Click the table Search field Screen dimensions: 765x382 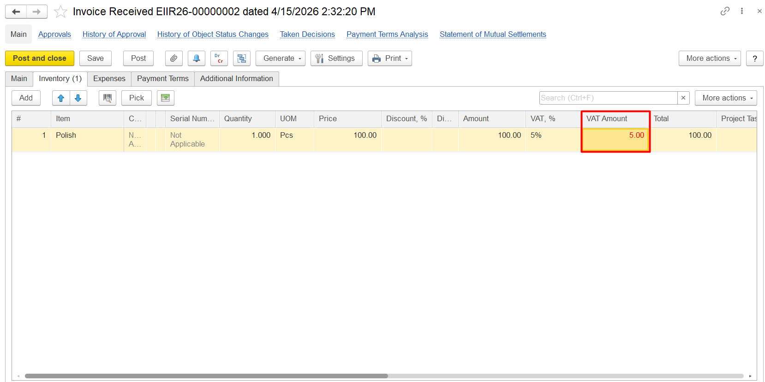(608, 98)
